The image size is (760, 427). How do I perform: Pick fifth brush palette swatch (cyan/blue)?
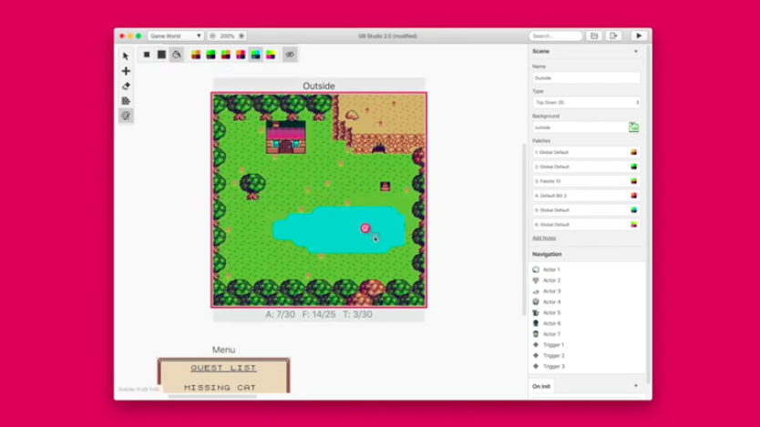click(255, 55)
